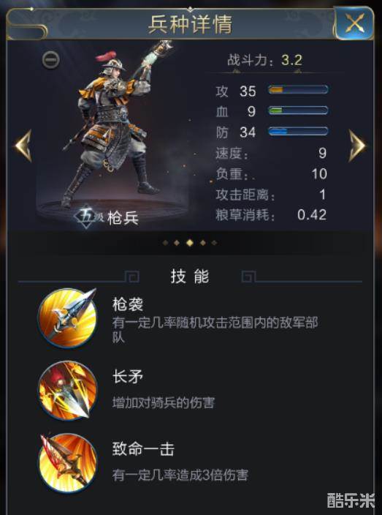Click the minus circle icon beside the soldier
382x515 pixels.
[51, 60]
